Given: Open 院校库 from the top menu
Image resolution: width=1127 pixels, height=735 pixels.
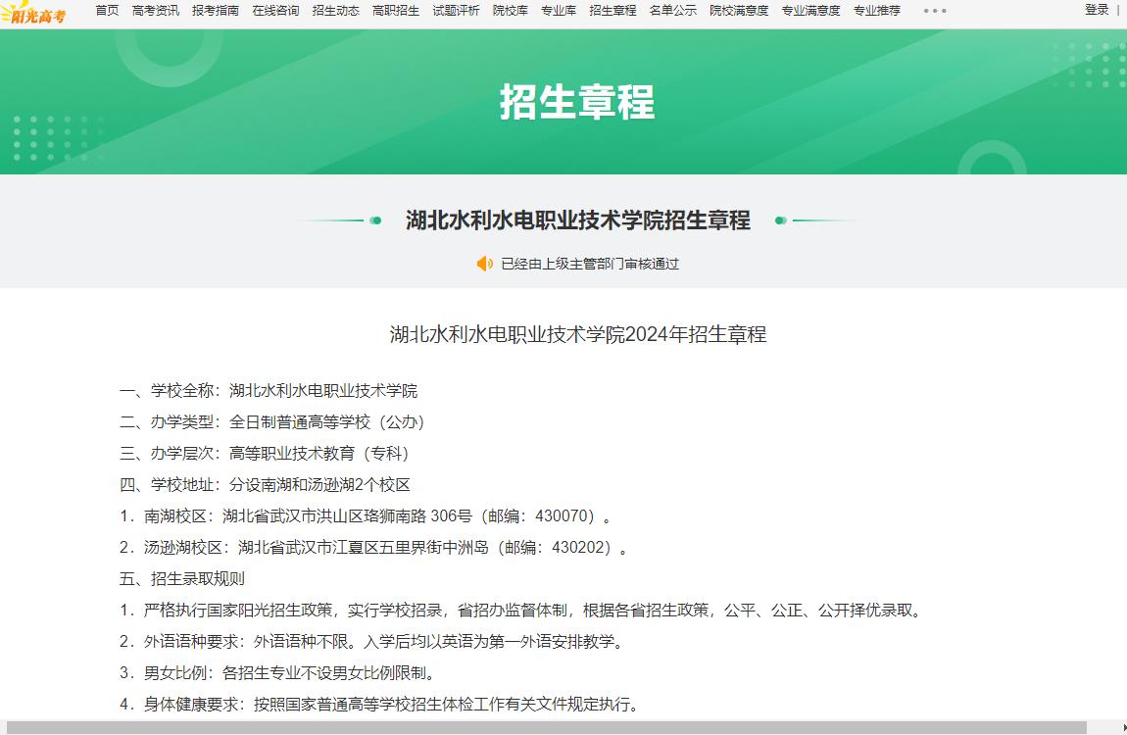Looking at the screenshot, I should pos(510,11).
